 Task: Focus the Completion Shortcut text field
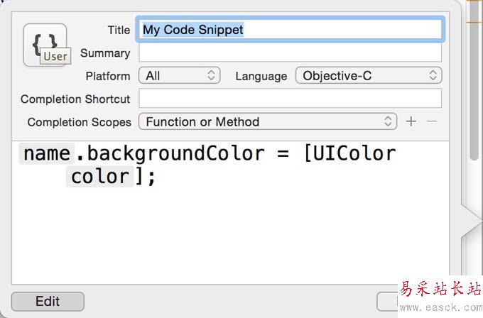pos(290,99)
